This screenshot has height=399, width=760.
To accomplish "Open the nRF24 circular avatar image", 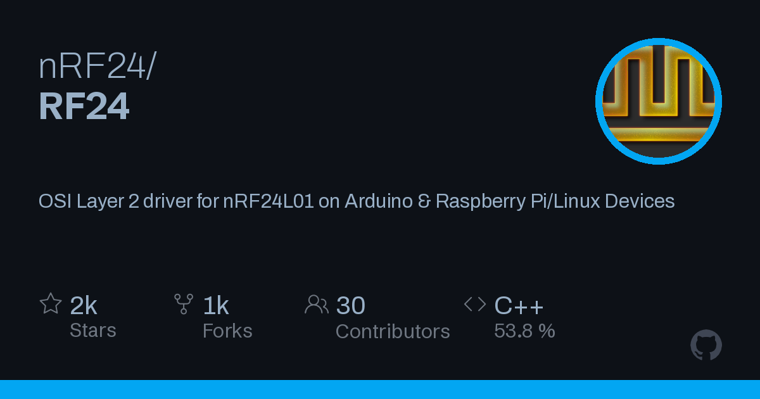I will (659, 101).
